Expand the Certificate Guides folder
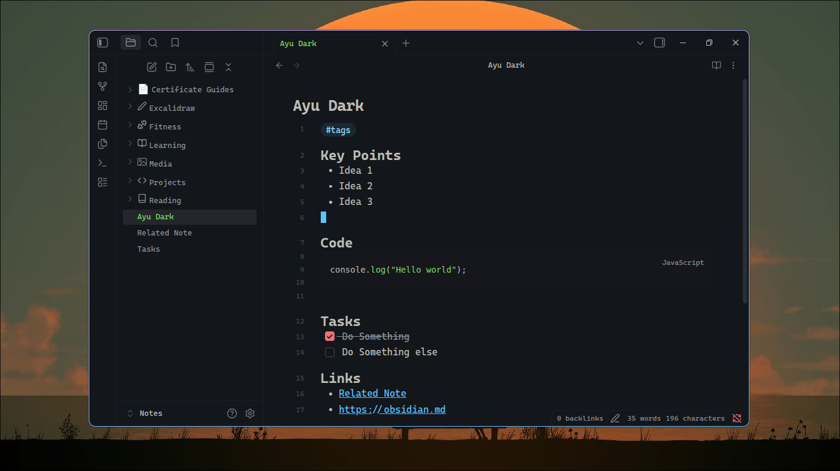 coord(130,89)
